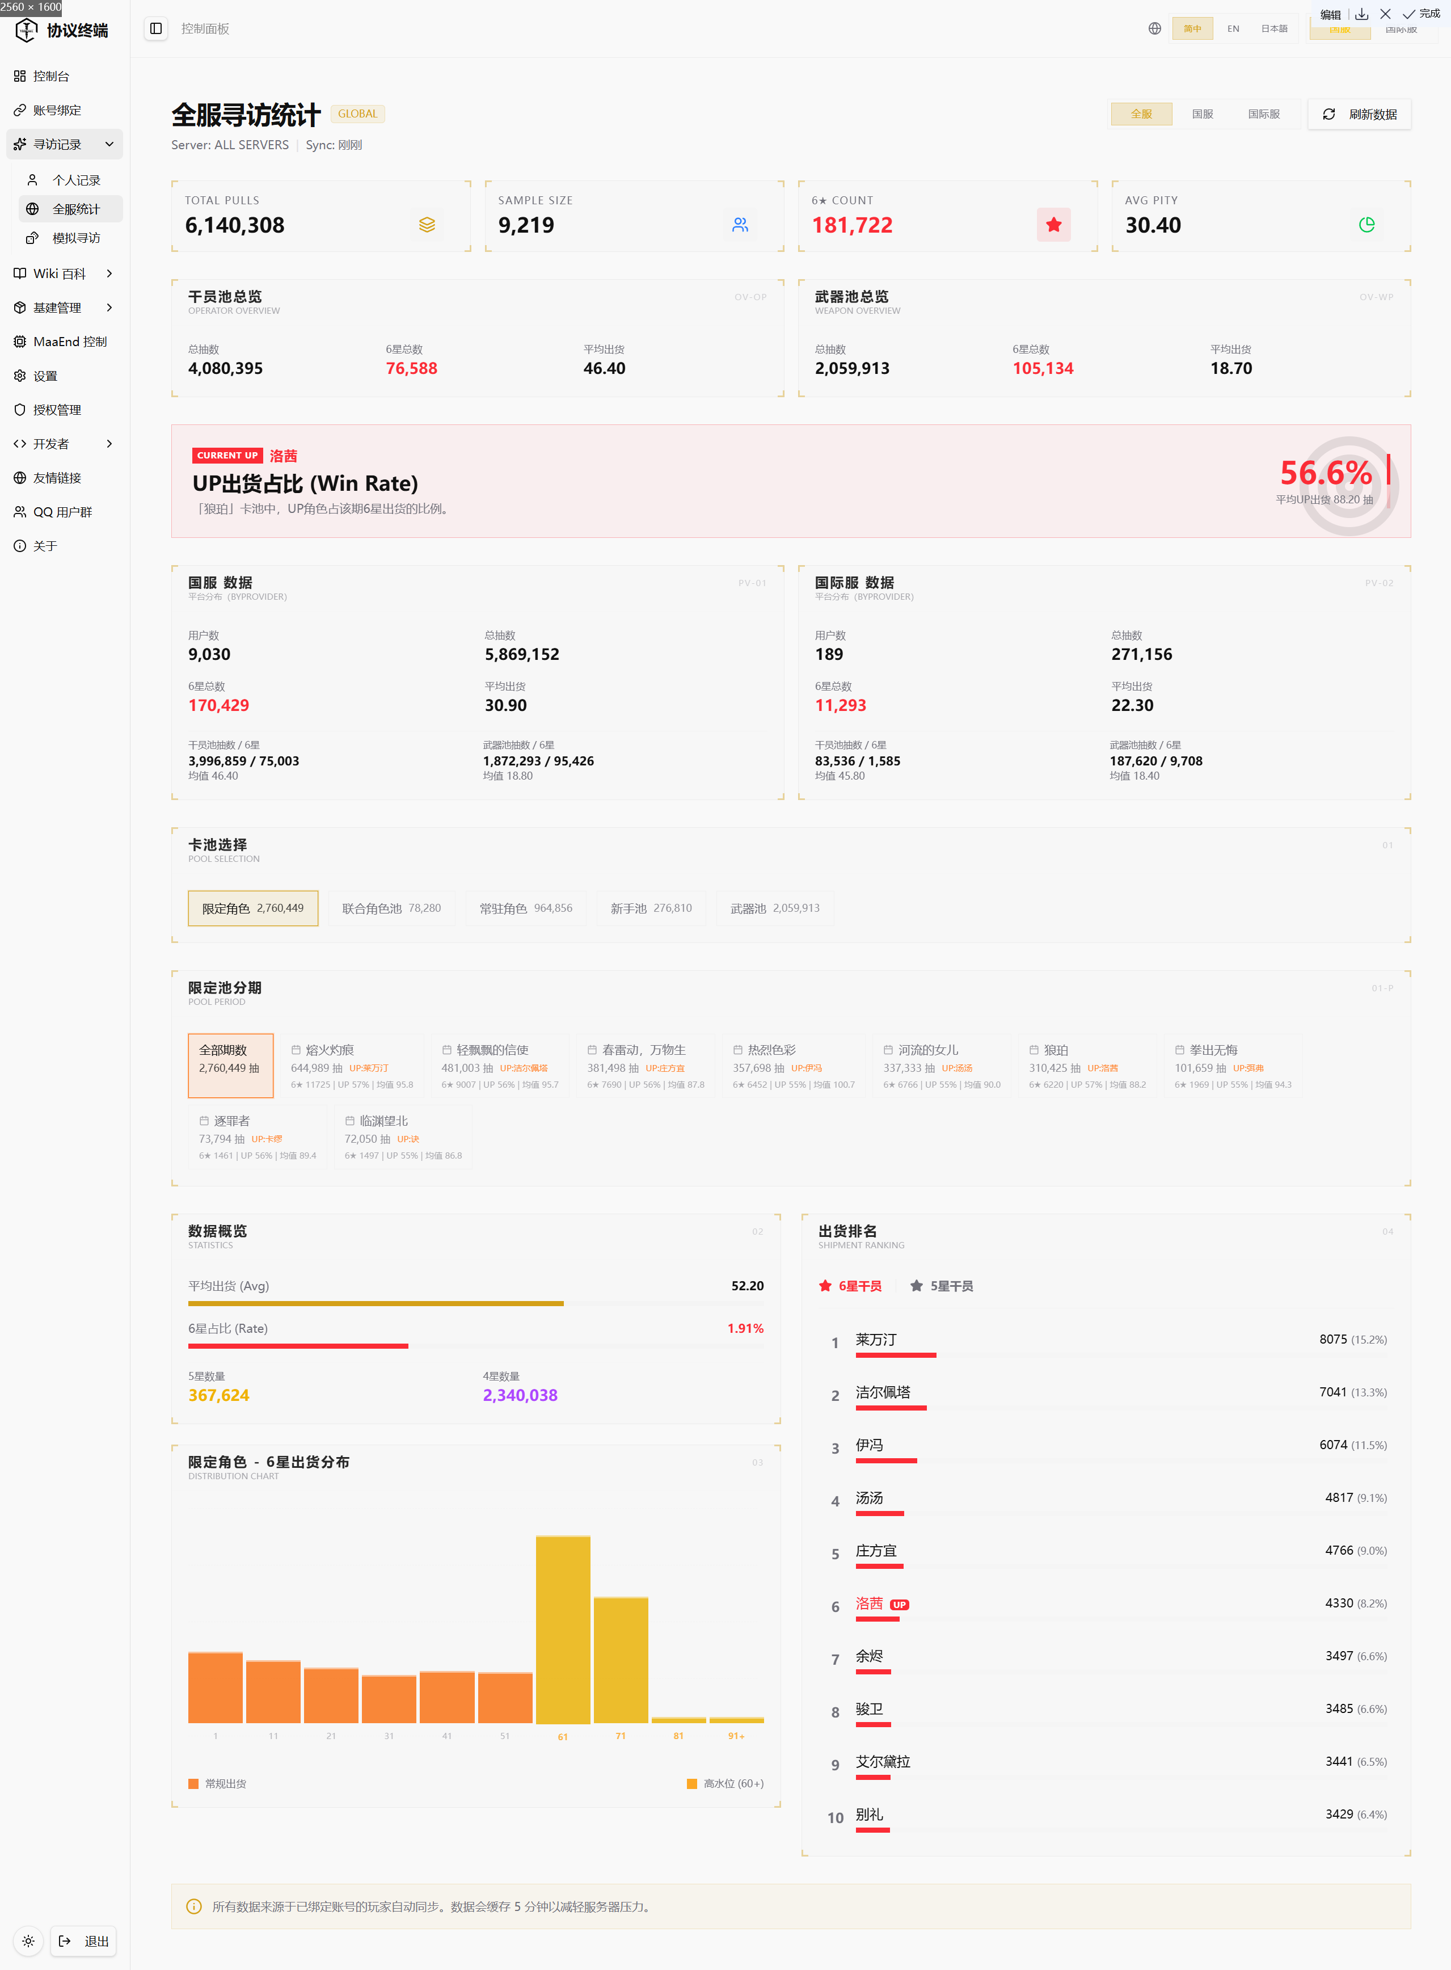The width and height of the screenshot is (1451, 1970).
Task: Open 账号绑定 link icon in sidebar
Action: (19, 110)
